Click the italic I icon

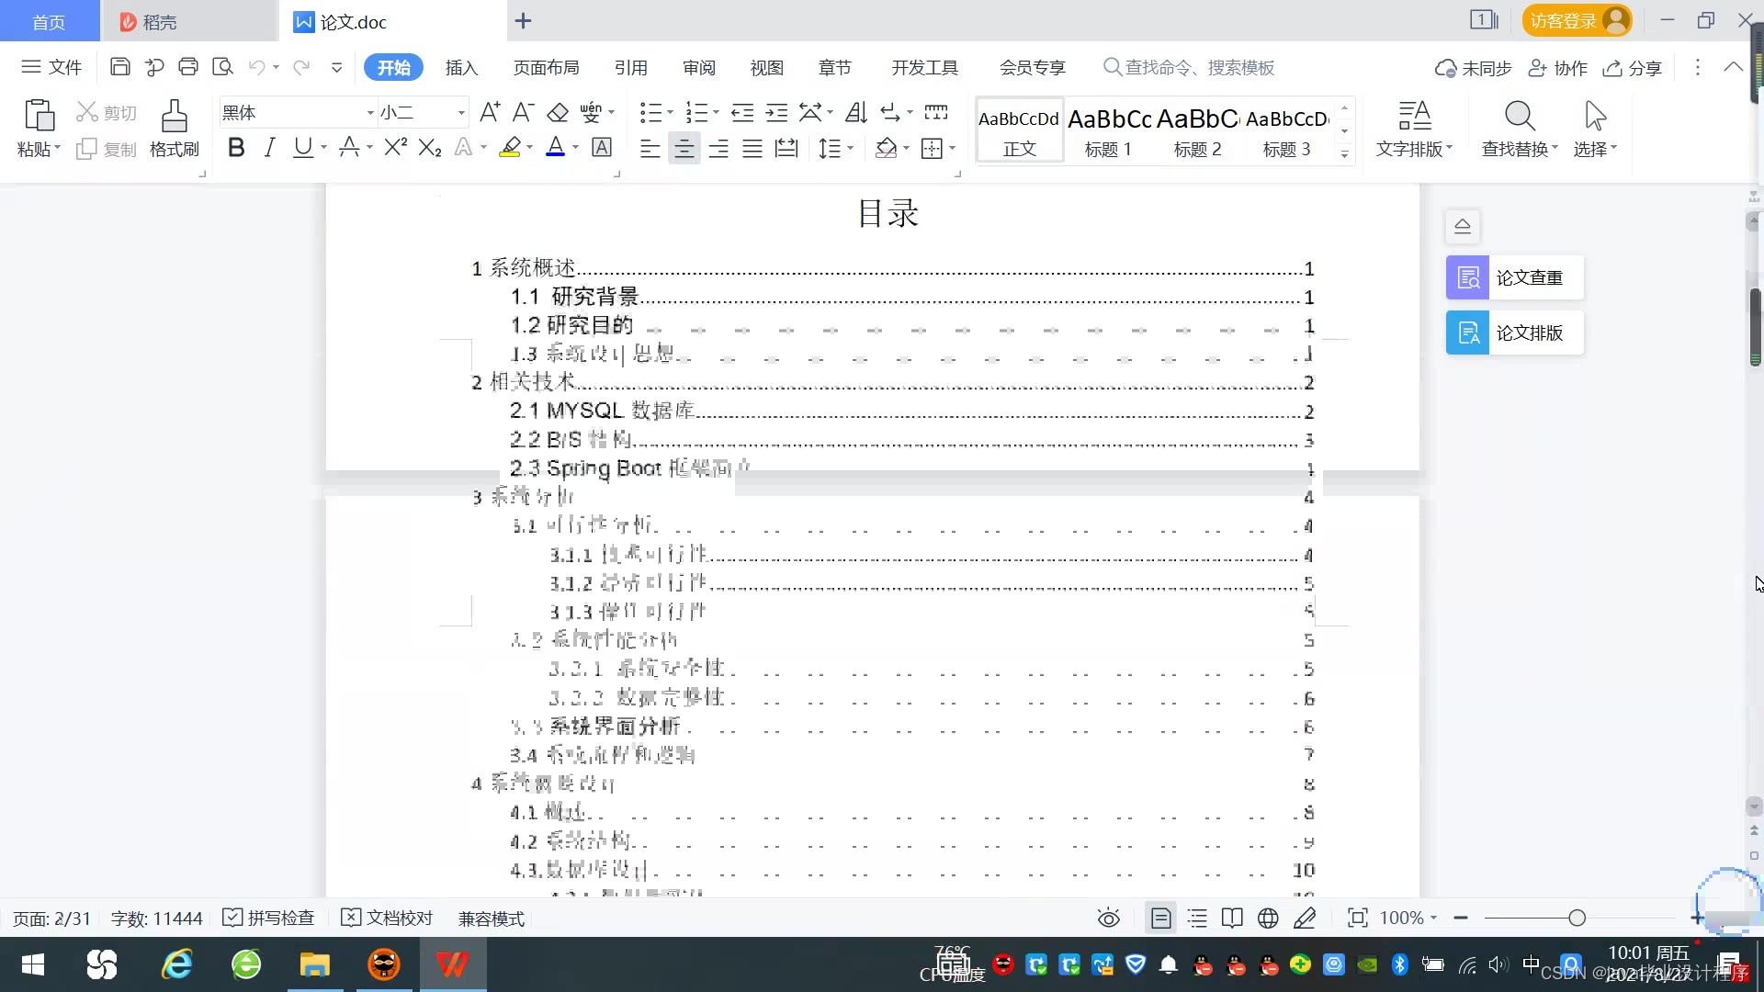coord(269,148)
